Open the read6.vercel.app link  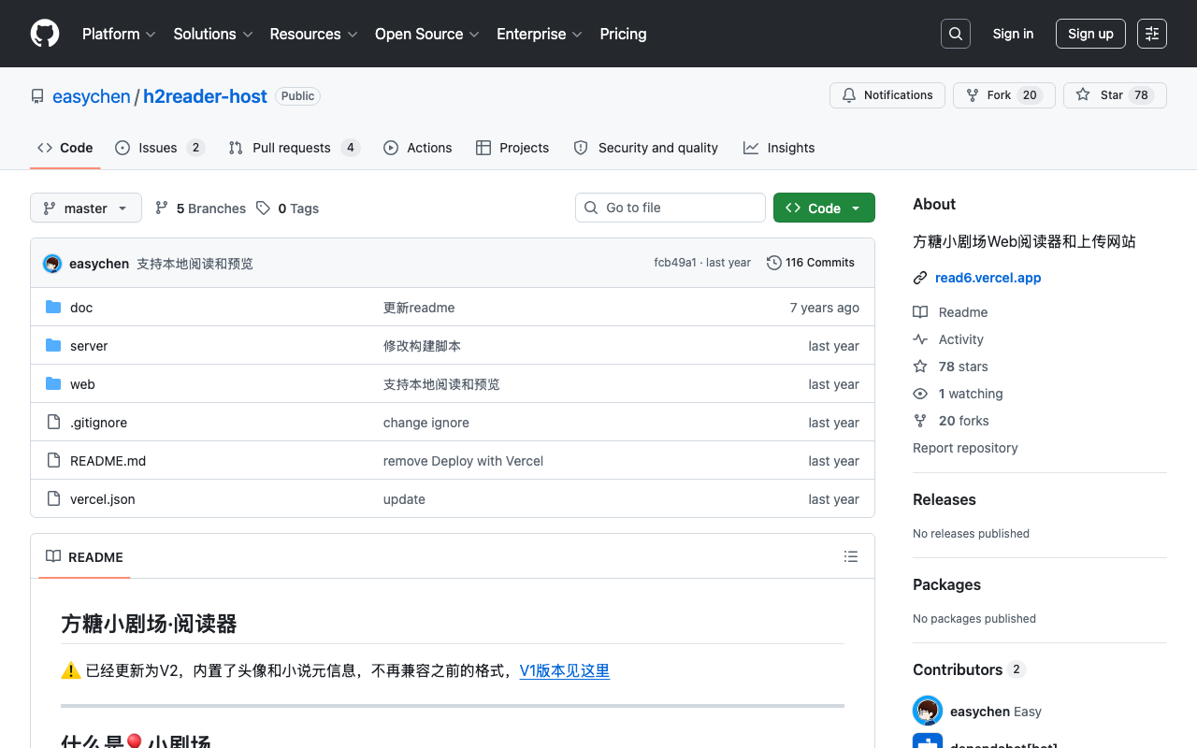[988, 278]
